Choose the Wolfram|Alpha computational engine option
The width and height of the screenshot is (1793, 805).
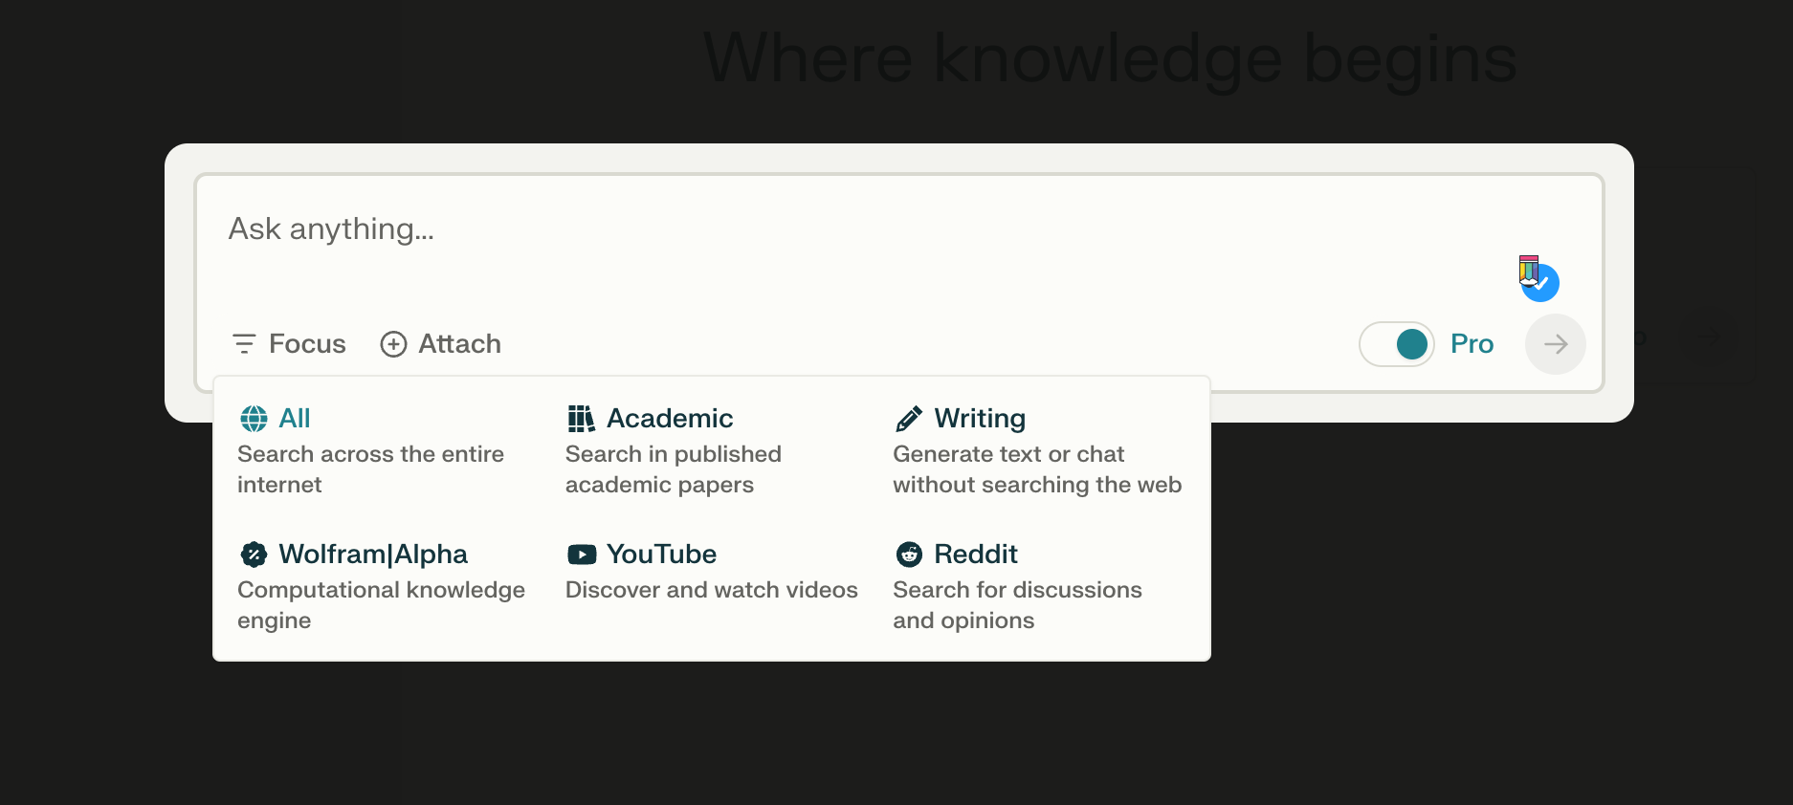pos(383,586)
